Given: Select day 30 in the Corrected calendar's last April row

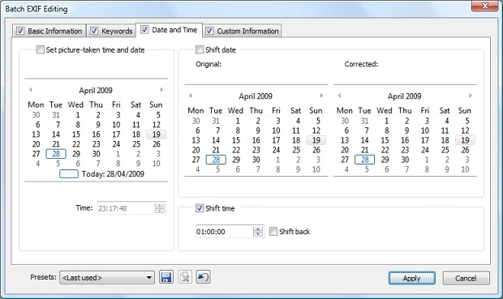Looking at the screenshot, I should 405,160.
